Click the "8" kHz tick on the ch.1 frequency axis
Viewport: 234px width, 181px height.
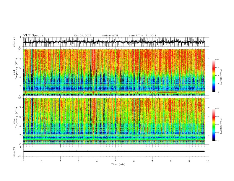coord(21,59)
